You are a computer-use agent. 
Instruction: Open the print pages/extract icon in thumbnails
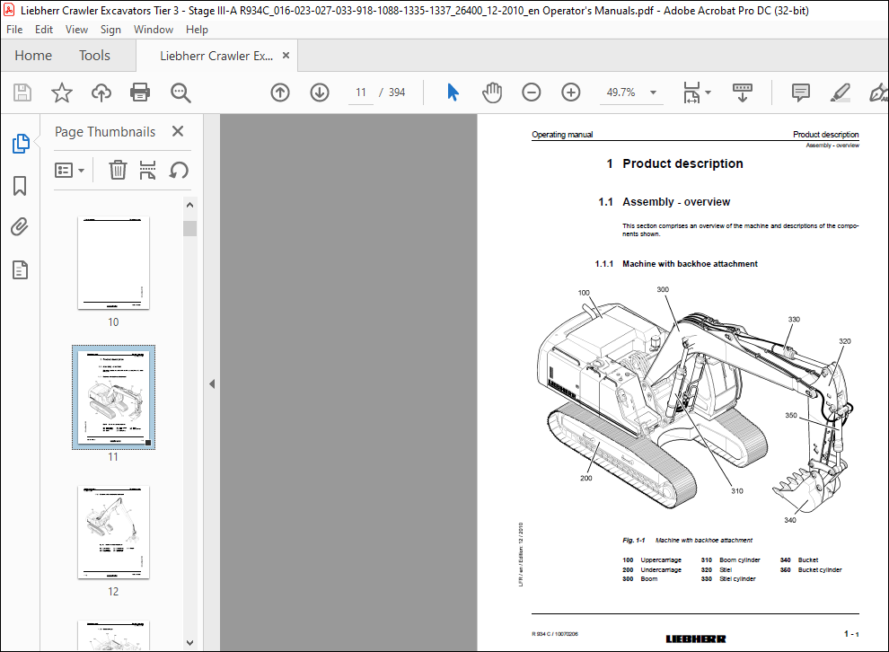click(x=147, y=170)
